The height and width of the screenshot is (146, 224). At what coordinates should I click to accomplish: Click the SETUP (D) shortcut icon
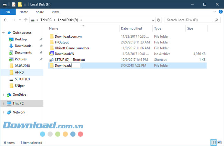point(52,60)
